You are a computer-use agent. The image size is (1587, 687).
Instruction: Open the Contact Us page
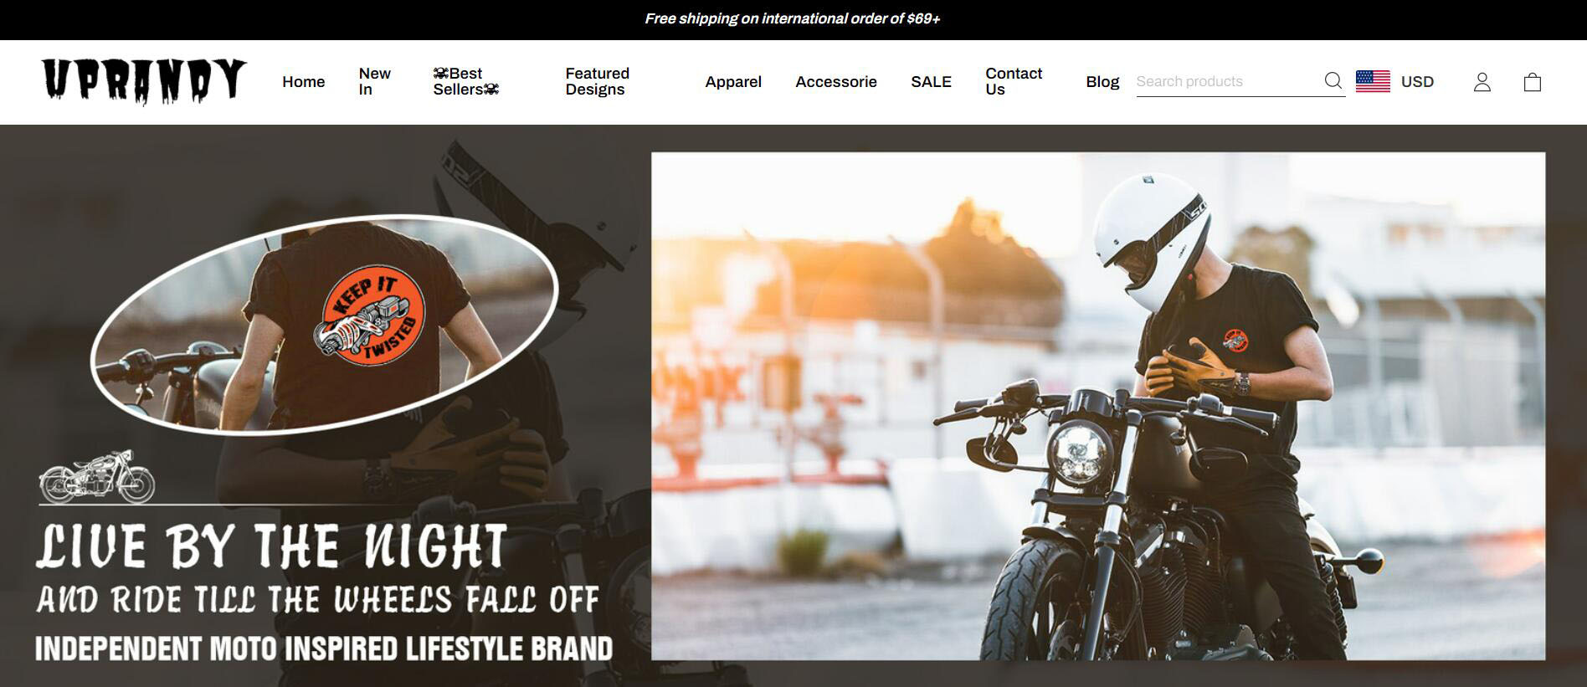coord(1014,81)
